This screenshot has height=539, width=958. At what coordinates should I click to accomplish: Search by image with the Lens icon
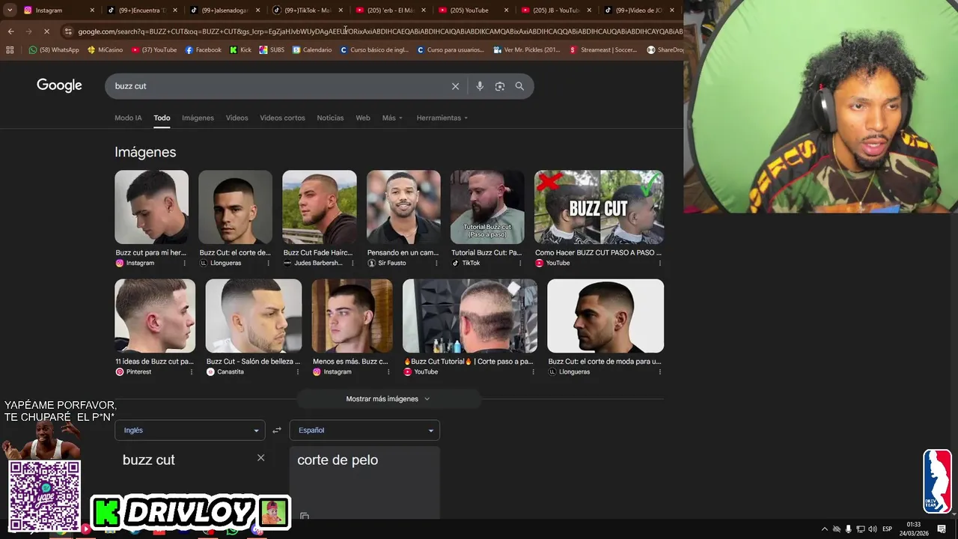click(500, 86)
